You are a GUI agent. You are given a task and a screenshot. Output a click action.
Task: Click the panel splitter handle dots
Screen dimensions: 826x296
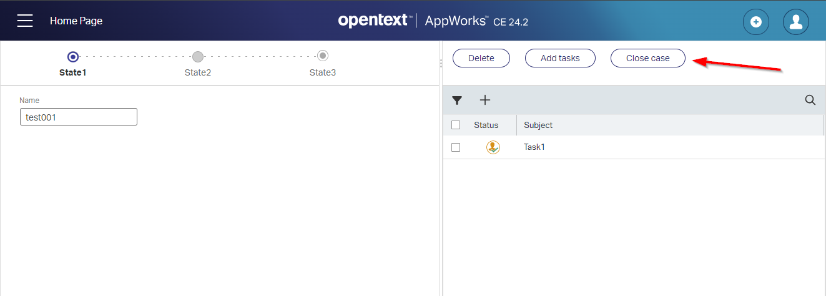(x=441, y=63)
